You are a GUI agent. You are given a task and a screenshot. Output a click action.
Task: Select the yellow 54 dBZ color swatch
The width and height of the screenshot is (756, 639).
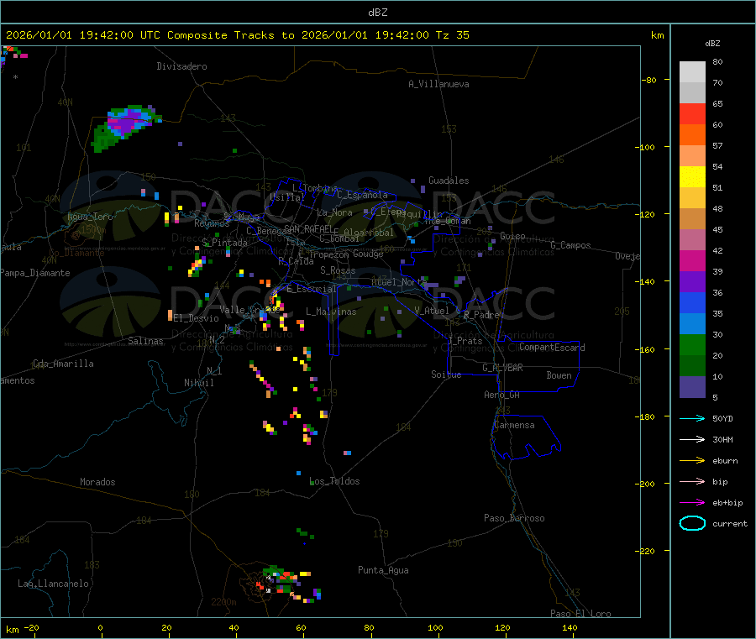tap(692, 177)
